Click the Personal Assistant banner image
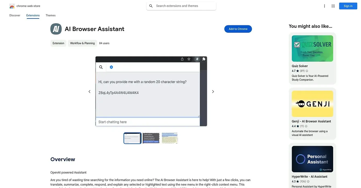 click(313, 159)
